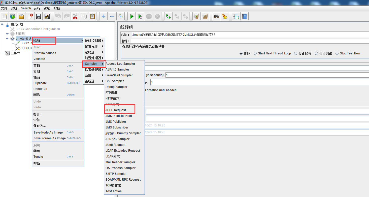The image size is (369, 197).
Task: Collapse the 测试计划 tree node
Action: coord(3,24)
